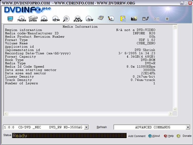Image resolution: width=193 pixels, height=145 pixels.
Task: Click the "3/ 8/2005 16:34:23" date value
Action: (x=137, y=53)
